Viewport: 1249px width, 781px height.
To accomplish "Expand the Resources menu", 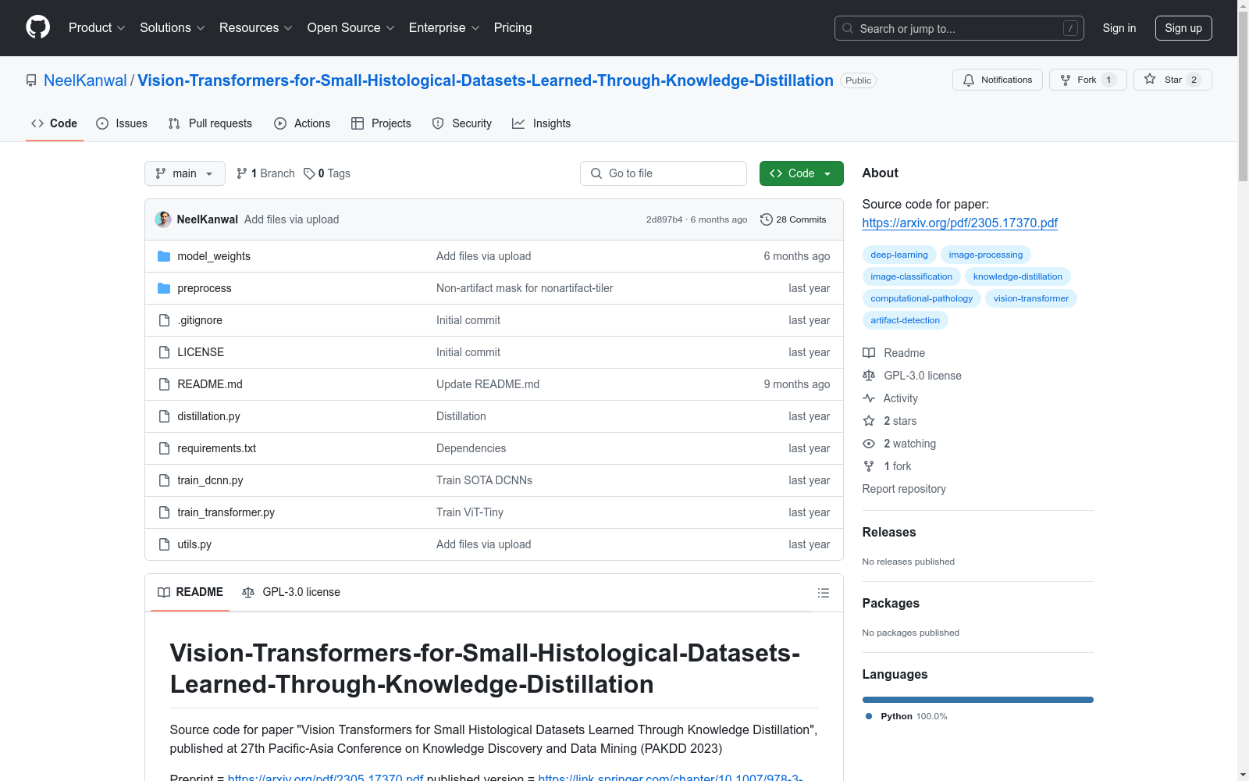I will (256, 27).
